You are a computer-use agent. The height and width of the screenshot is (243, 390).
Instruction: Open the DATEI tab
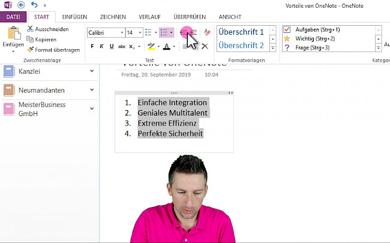(13, 17)
